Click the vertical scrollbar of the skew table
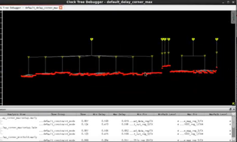The image size is (237, 142). (x=233, y=127)
